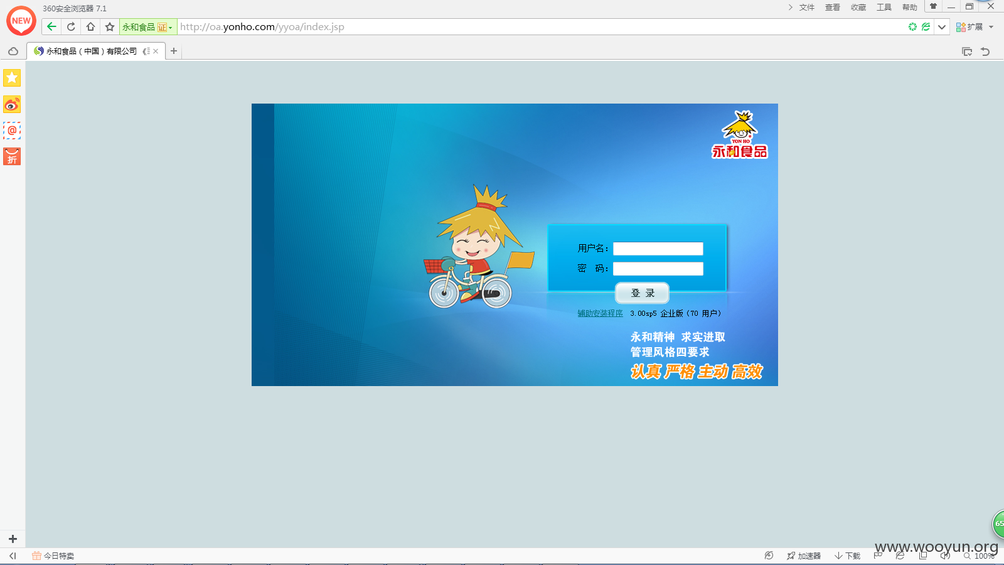
Task: Open the 加速器 accelerator
Action: [x=804, y=556]
